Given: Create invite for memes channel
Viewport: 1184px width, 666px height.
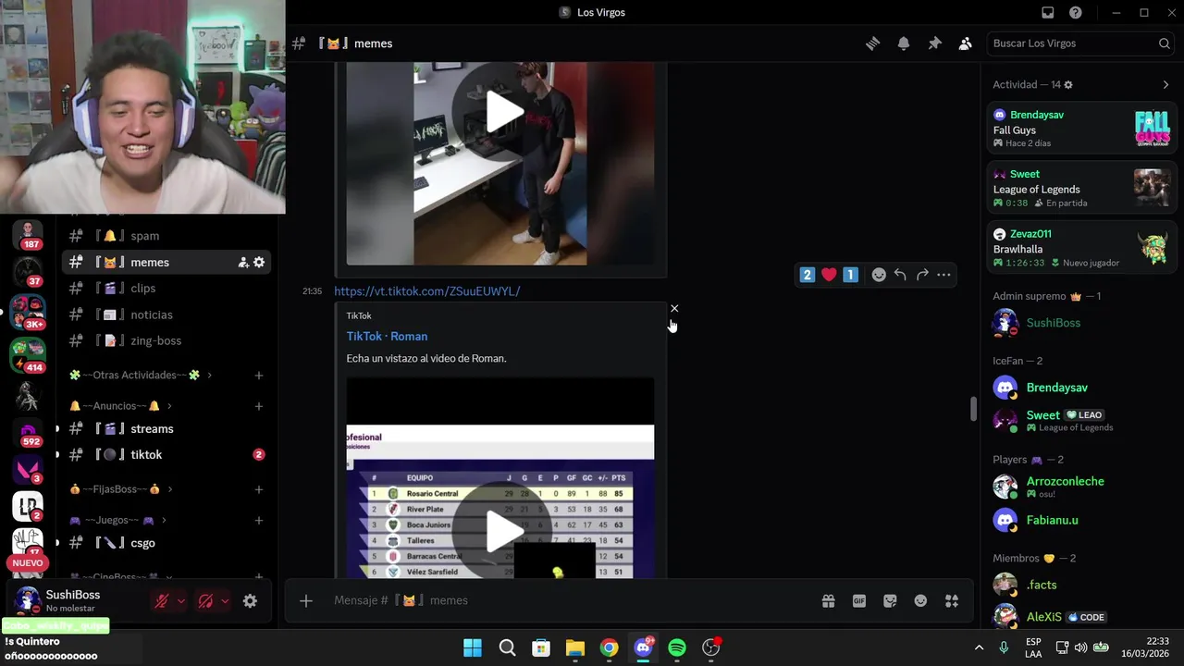Looking at the screenshot, I should coord(243,263).
